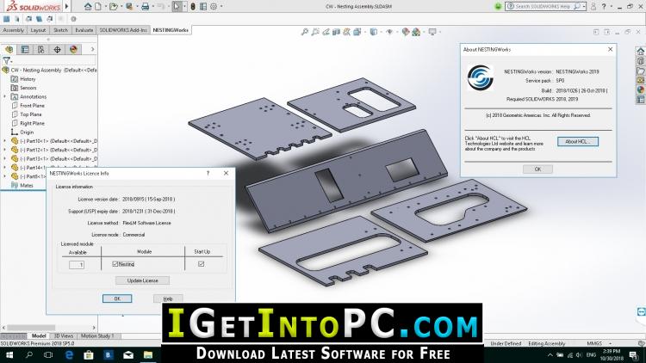Switch to the Evaluate ribbon tab

(x=84, y=30)
